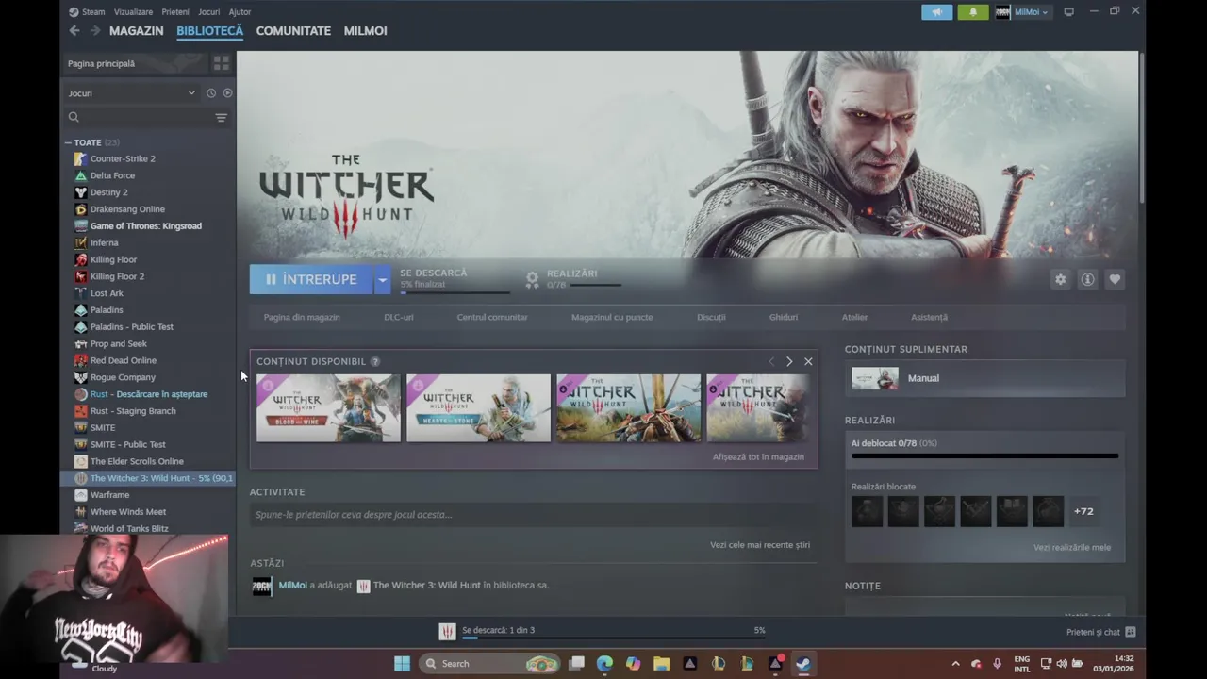Open File Explorer from taskbar
Screen dimensions: 1207x679
tap(661, 663)
